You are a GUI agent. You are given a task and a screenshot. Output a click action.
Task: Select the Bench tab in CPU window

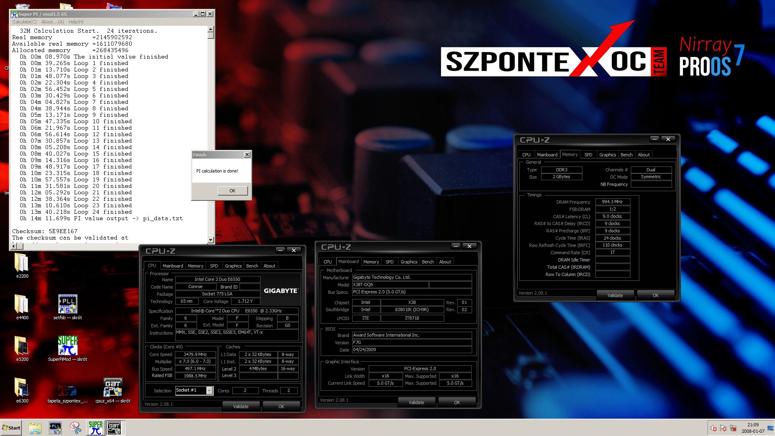(x=252, y=266)
